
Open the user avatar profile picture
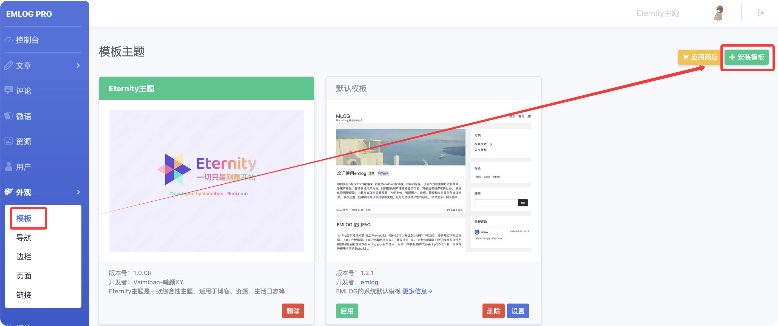(x=719, y=13)
